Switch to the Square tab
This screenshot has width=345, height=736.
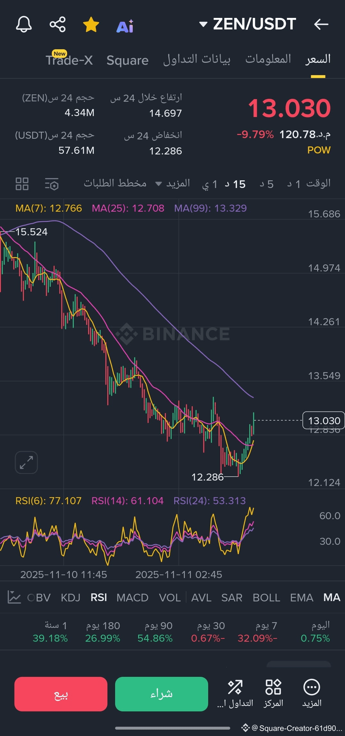click(128, 60)
